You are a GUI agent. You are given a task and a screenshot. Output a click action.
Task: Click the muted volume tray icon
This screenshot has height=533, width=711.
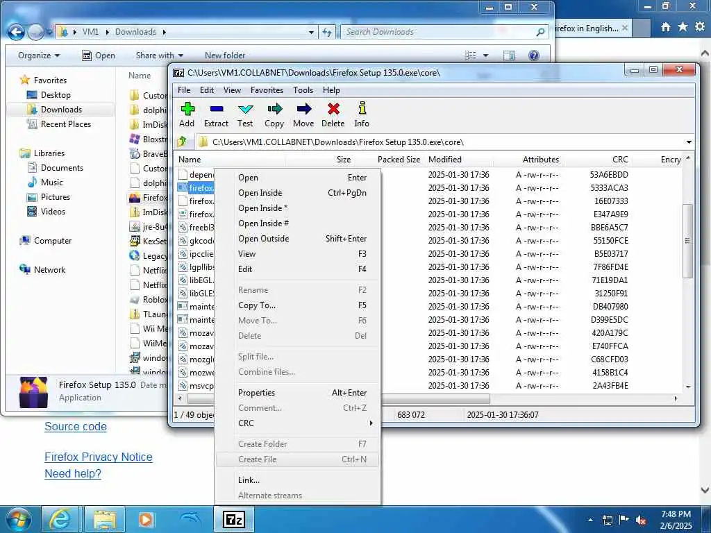tap(641, 520)
